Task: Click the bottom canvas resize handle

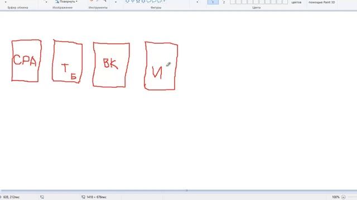Action: coord(186,191)
